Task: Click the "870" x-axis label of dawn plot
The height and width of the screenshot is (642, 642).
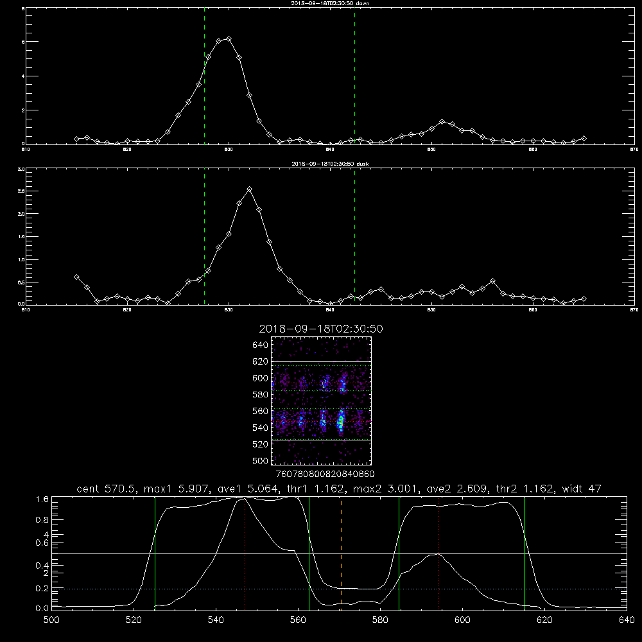Action: click(x=634, y=150)
